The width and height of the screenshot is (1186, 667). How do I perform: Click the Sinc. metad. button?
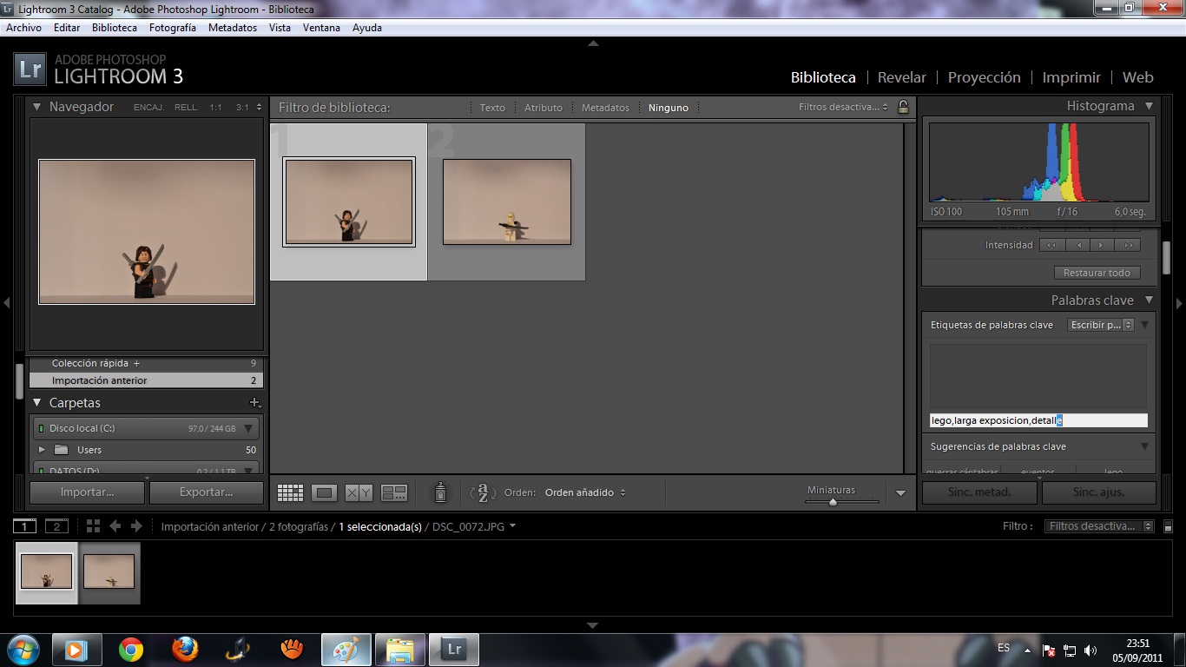(979, 492)
